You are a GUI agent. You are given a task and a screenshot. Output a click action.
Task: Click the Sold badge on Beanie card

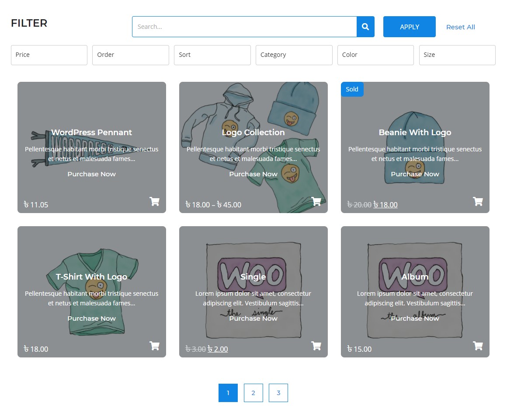(352, 89)
